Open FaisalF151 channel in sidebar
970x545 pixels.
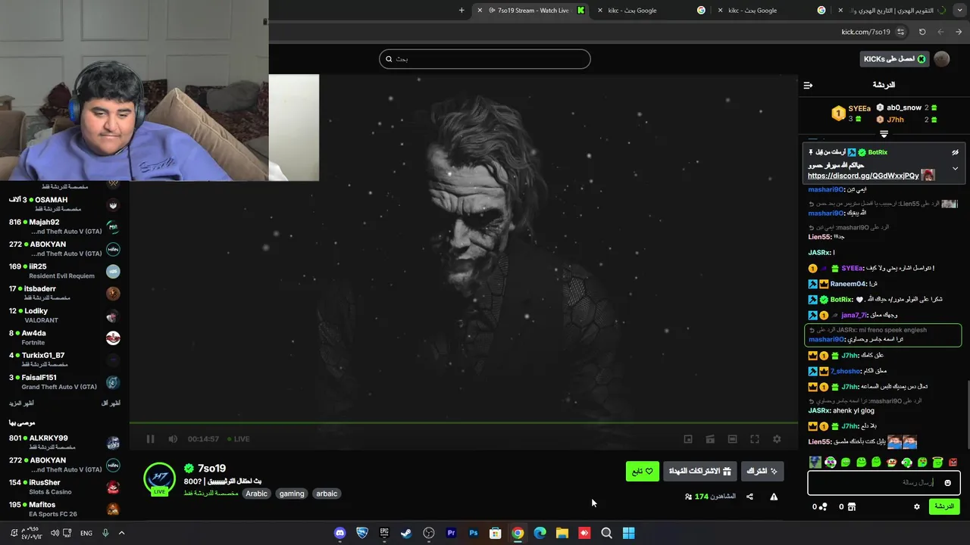[x=64, y=381]
